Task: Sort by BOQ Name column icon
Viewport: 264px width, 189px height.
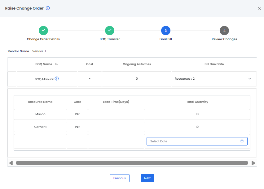Action: click(x=56, y=64)
